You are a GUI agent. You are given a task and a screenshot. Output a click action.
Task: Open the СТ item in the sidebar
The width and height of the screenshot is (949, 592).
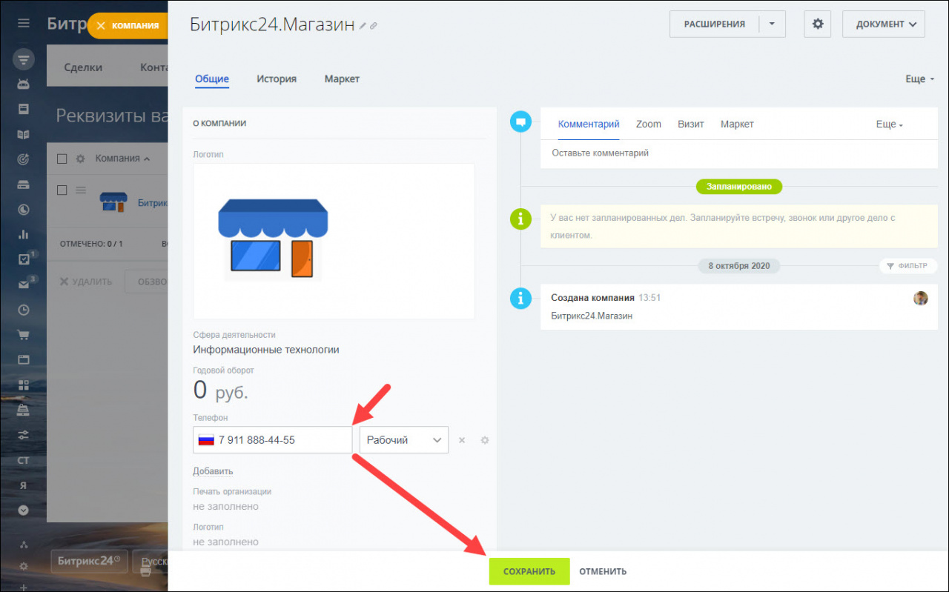[x=24, y=460]
